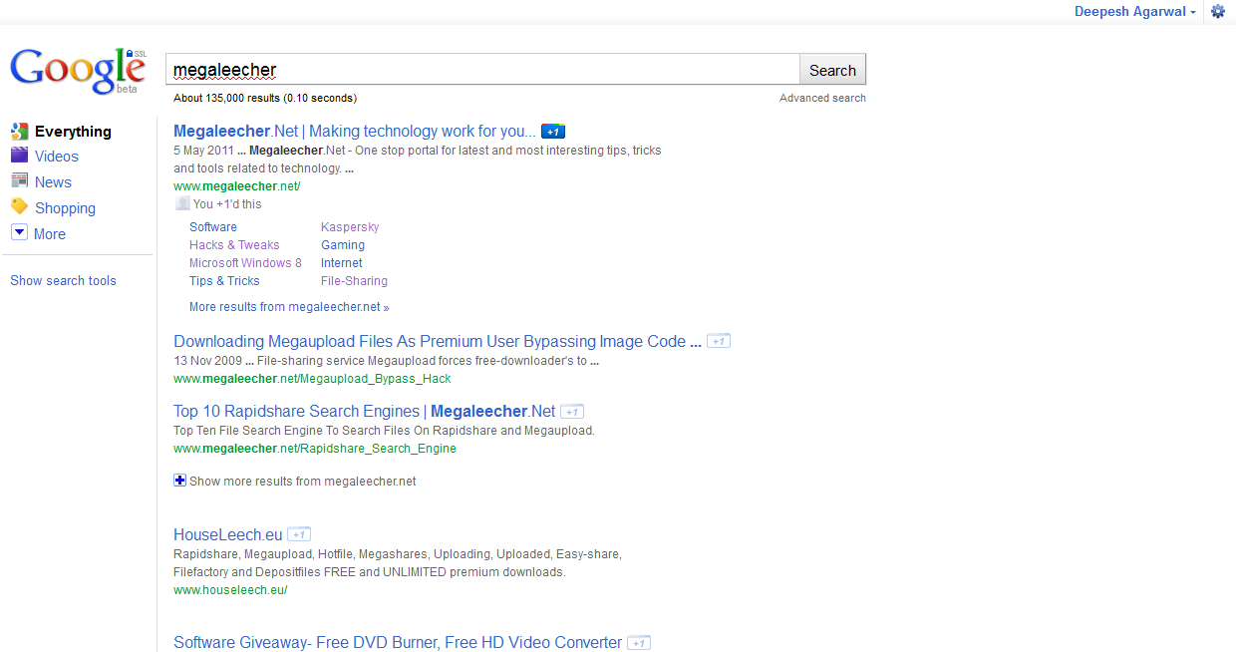Click the Rapidshare_Search_Engine green URL
Screen dimensions: 1236x652
[x=315, y=449]
